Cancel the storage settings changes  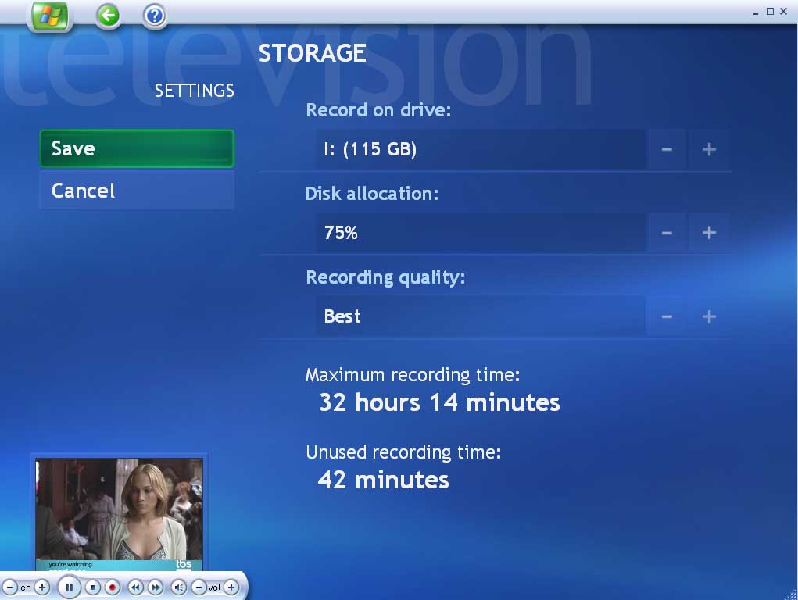click(137, 191)
